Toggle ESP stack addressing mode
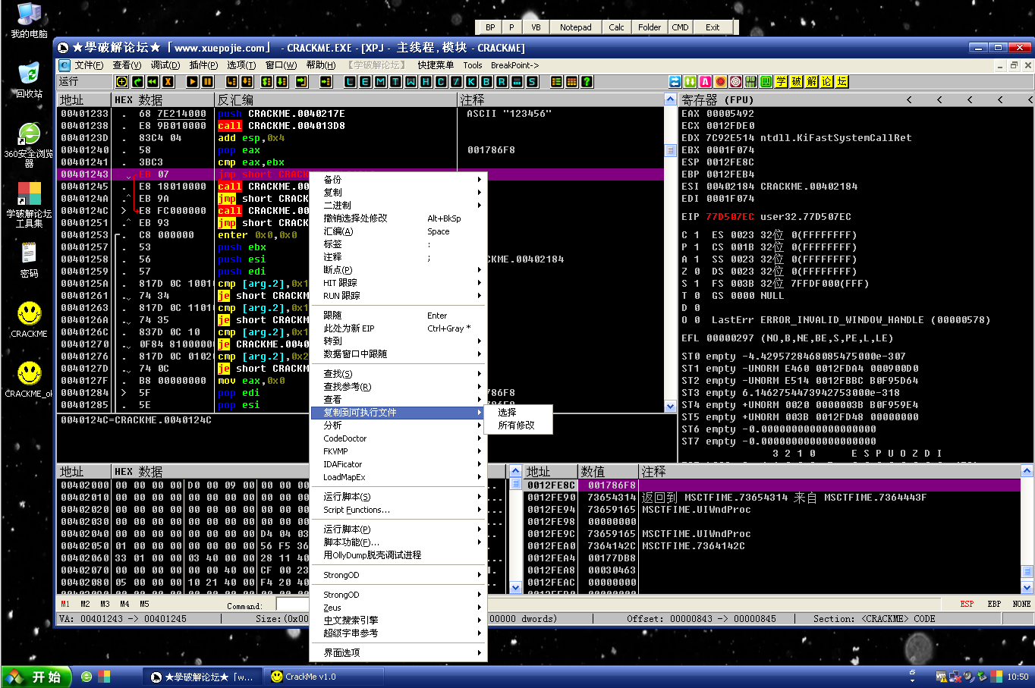This screenshot has width=1035, height=688. 967,604
